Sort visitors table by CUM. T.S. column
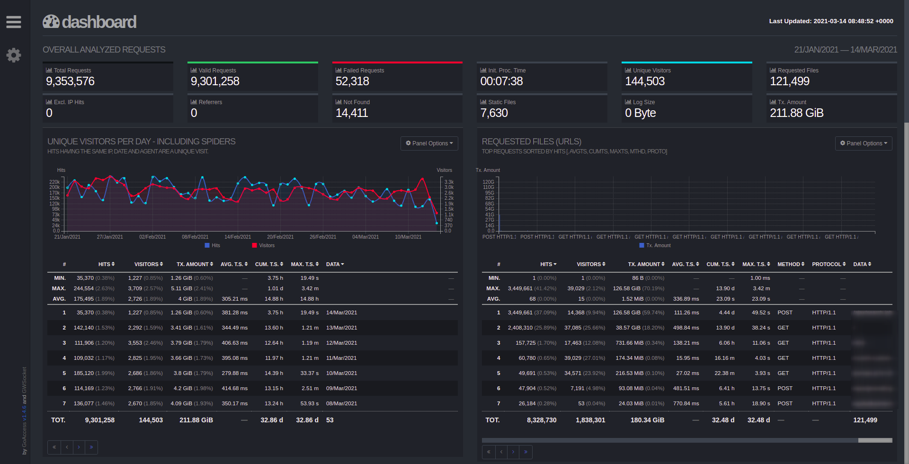Viewport: 909px width, 464px height. point(269,264)
